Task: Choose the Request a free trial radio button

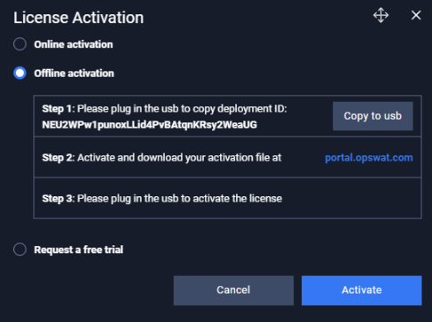Action: point(20,250)
